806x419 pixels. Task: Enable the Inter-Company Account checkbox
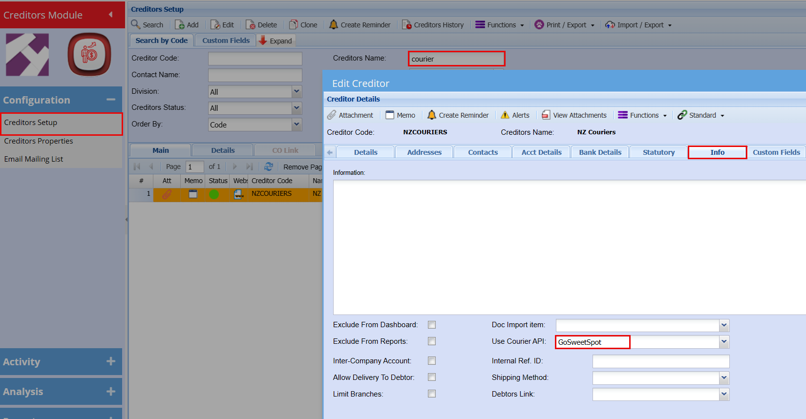click(x=432, y=361)
